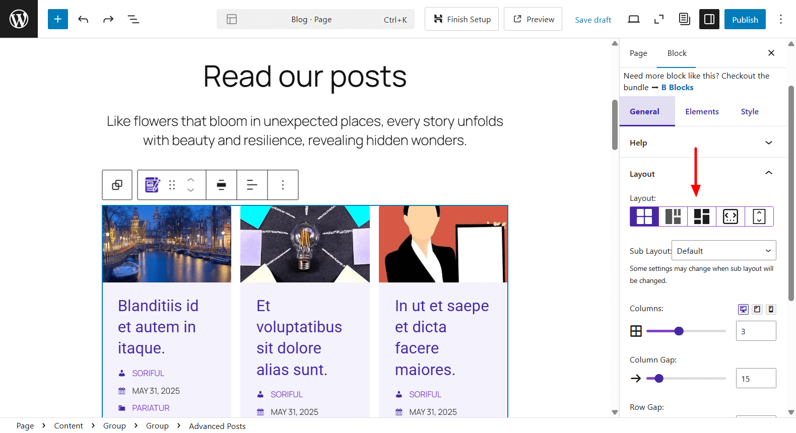The height and width of the screenshot is (433, 796).
Task: Open the document notes icon in the top bar
Action: [684, 19]
